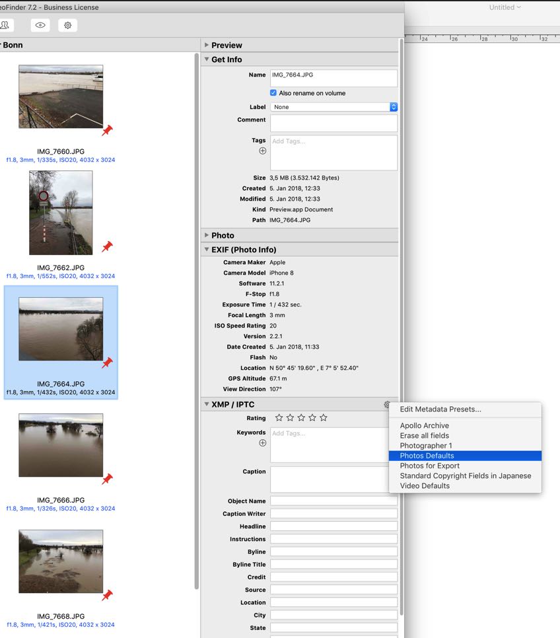Click the red pin on IMG_7666.JPG

[107, 479]
